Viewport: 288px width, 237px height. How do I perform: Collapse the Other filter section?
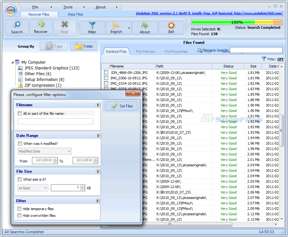[97, 201]
